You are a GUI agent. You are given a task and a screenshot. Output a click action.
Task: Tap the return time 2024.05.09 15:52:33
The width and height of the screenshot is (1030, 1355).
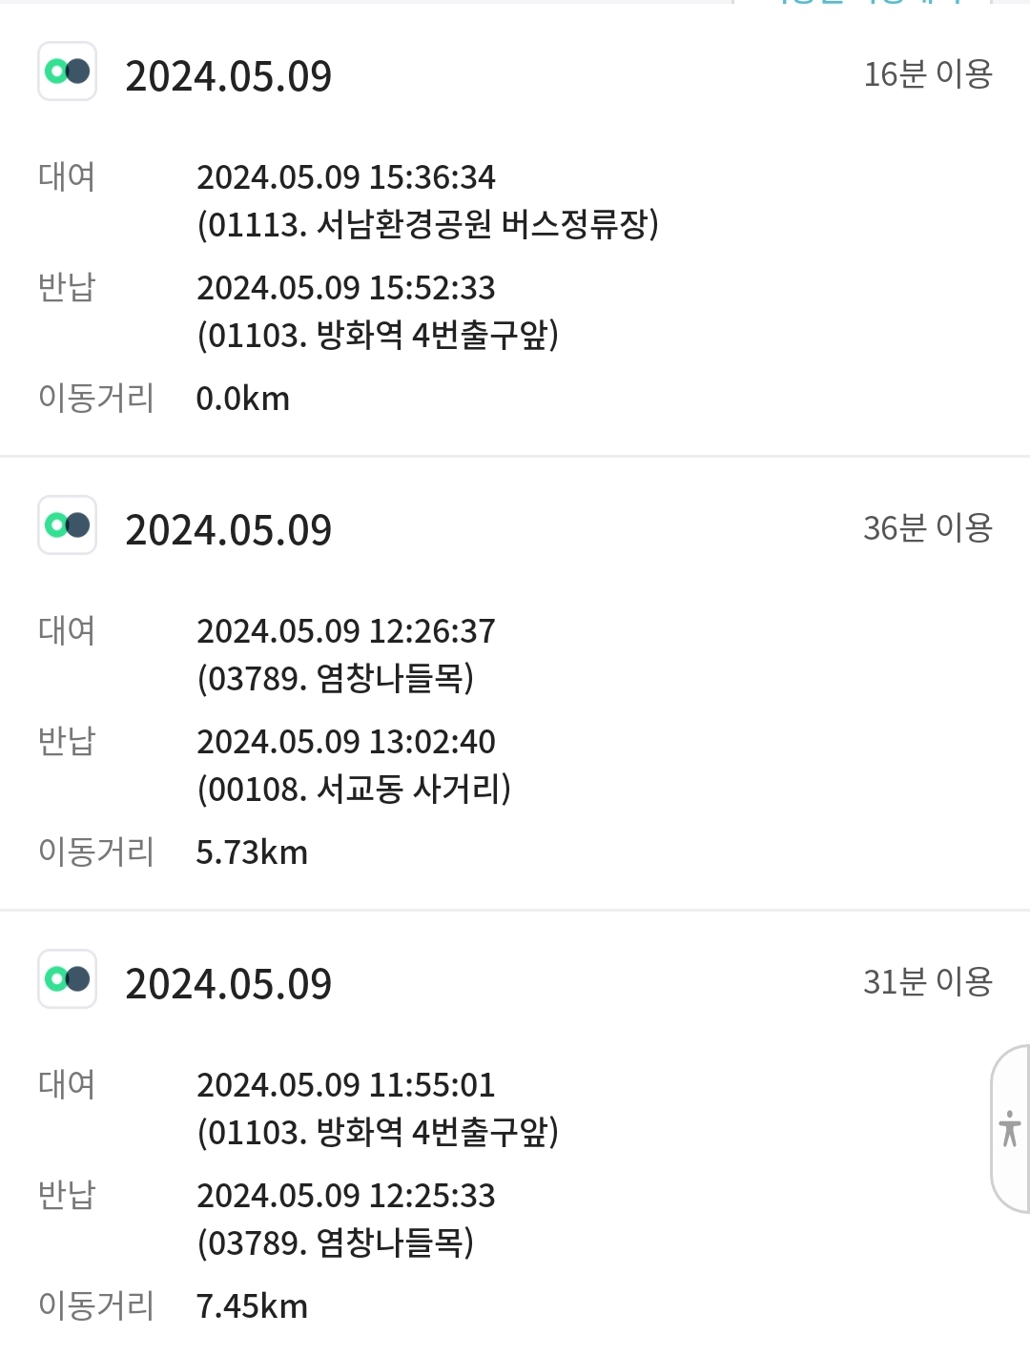click(345, 288)
